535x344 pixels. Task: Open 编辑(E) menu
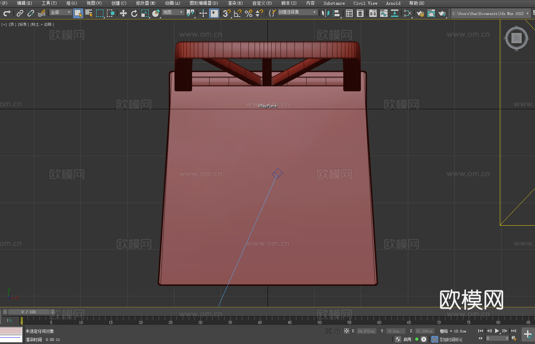point(24,3)
